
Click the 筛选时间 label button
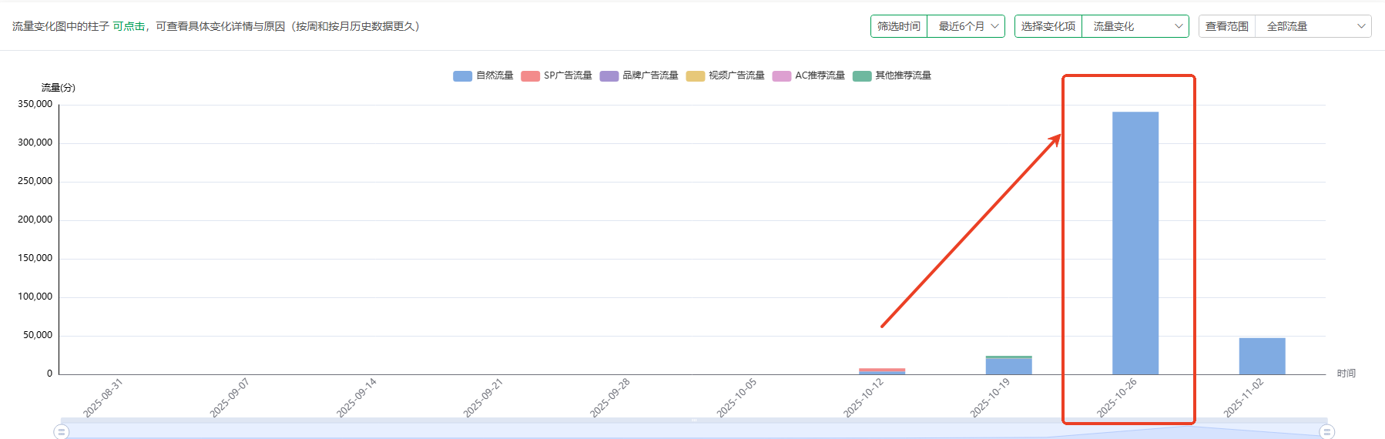pos(899,26)
